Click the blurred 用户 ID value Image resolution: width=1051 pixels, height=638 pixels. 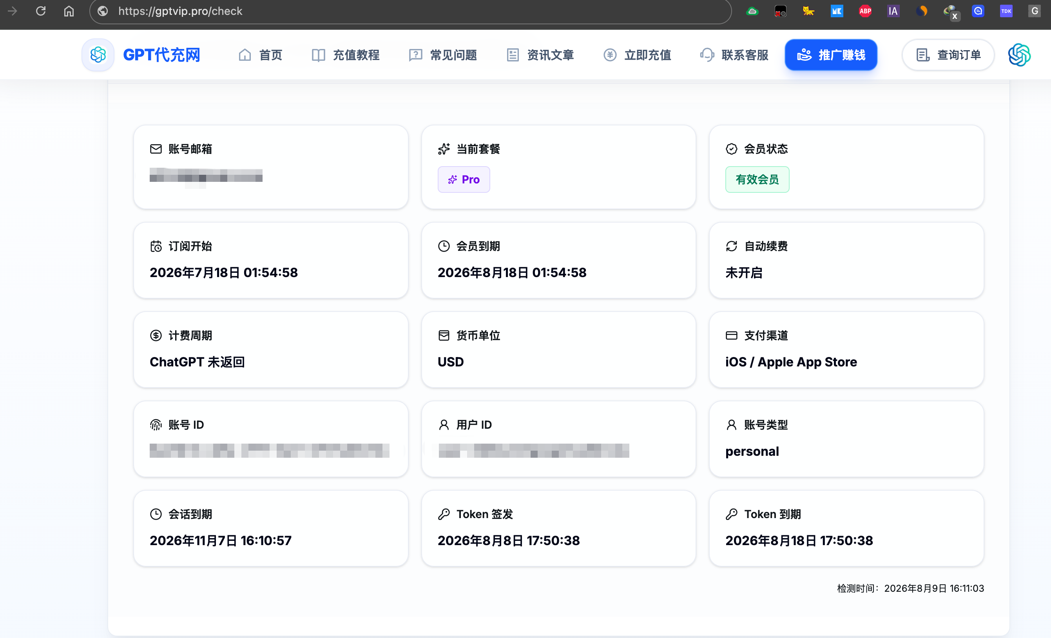[x=534, y=451]
